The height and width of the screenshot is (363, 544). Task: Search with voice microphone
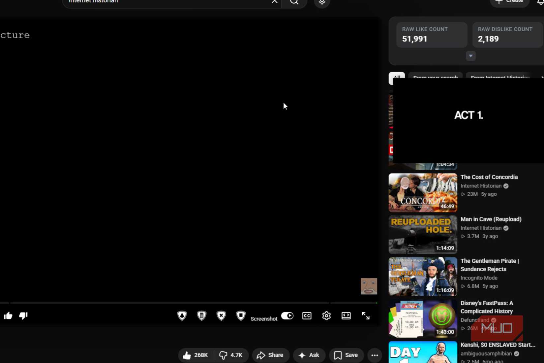tap(322, 2)
